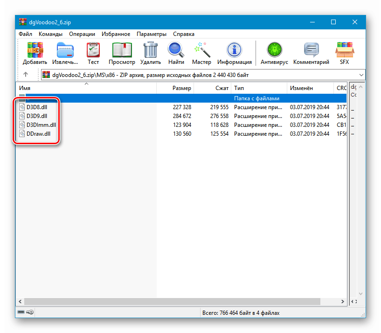The height and width of the screenshot is (333, 381).
Task: Click the horizontal scrollbar left arrow
Action: pos(20,301)
